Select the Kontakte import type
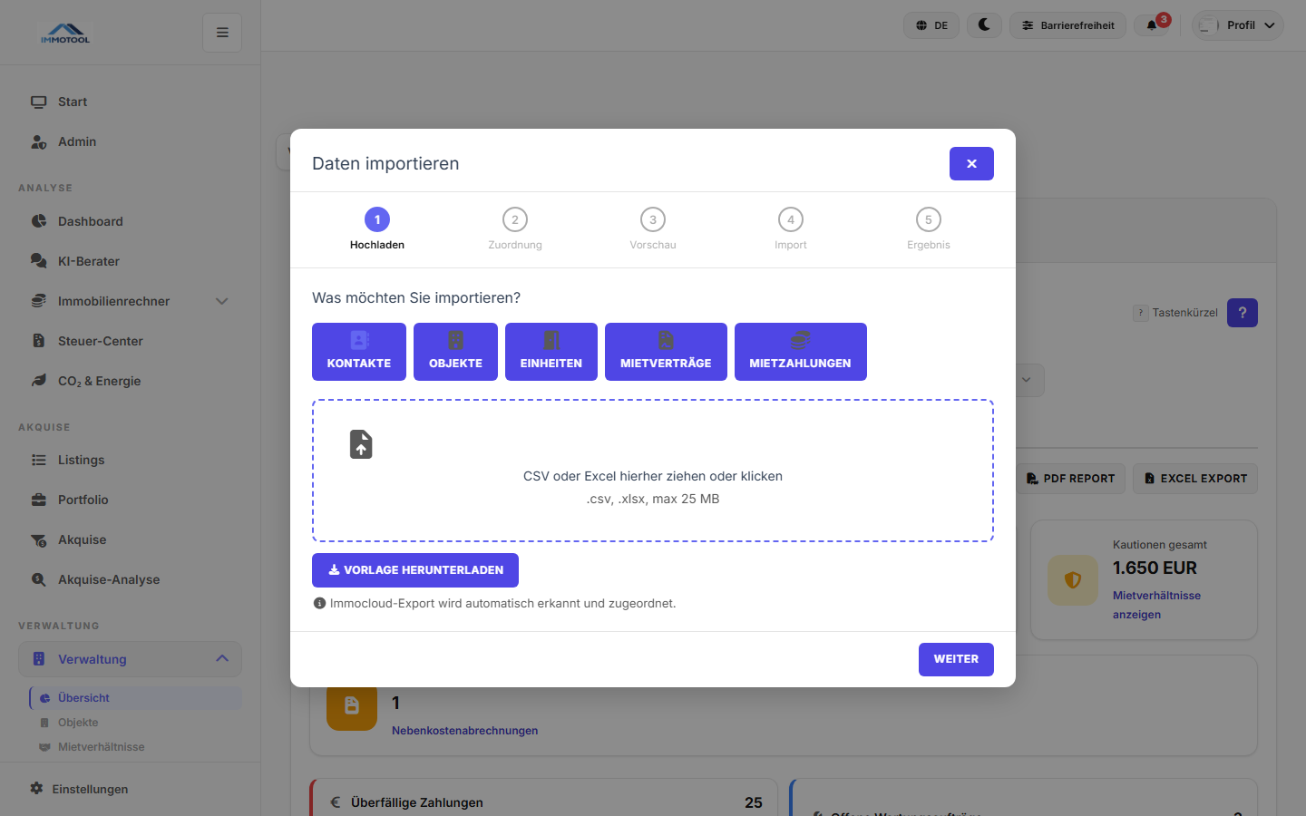1306x816 pixels. 359,352
